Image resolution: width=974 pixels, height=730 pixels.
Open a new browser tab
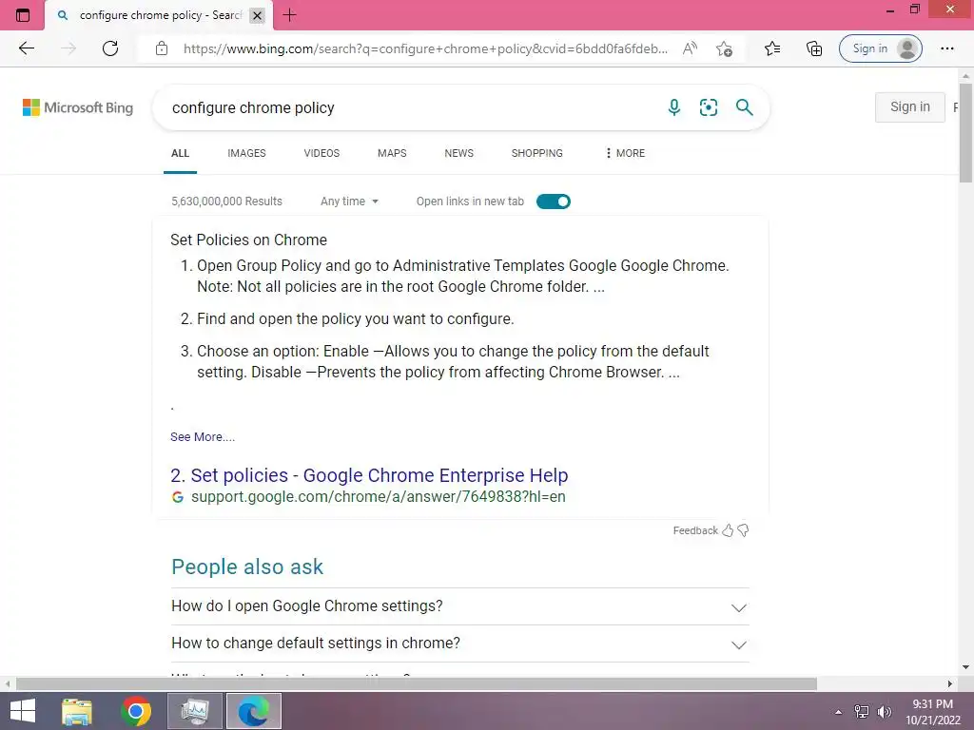(289, 15)
